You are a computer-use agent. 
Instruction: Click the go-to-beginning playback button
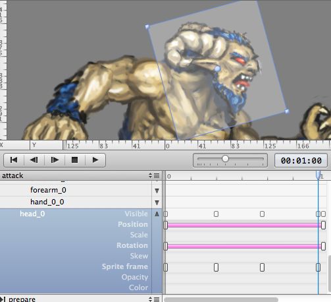14,160
